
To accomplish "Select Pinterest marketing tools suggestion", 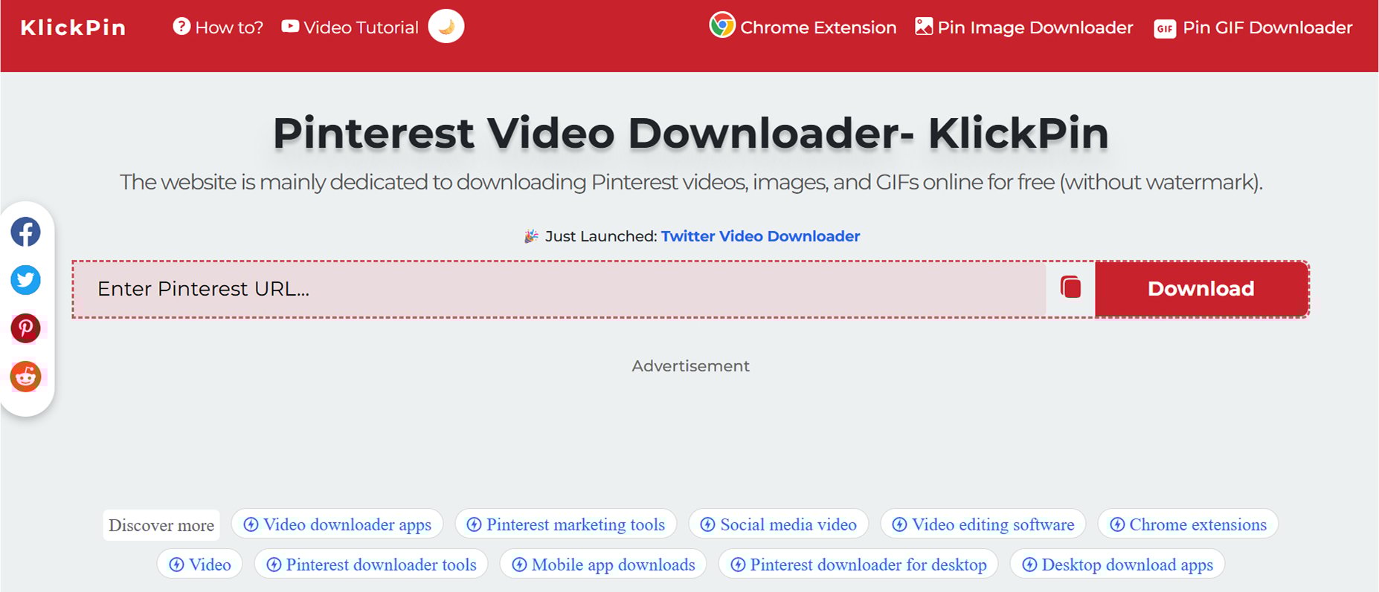I will point(566,524).
